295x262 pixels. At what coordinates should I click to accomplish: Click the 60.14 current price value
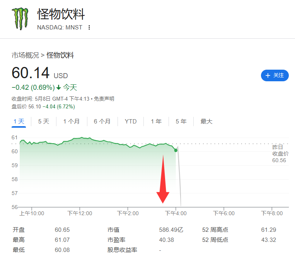[x=31, y=73]
